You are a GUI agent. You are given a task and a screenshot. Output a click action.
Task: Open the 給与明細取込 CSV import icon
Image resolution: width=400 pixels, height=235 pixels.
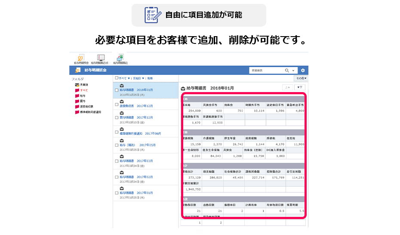click(120, 58)
